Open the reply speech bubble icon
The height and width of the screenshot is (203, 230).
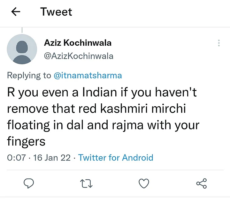point(29,183)
